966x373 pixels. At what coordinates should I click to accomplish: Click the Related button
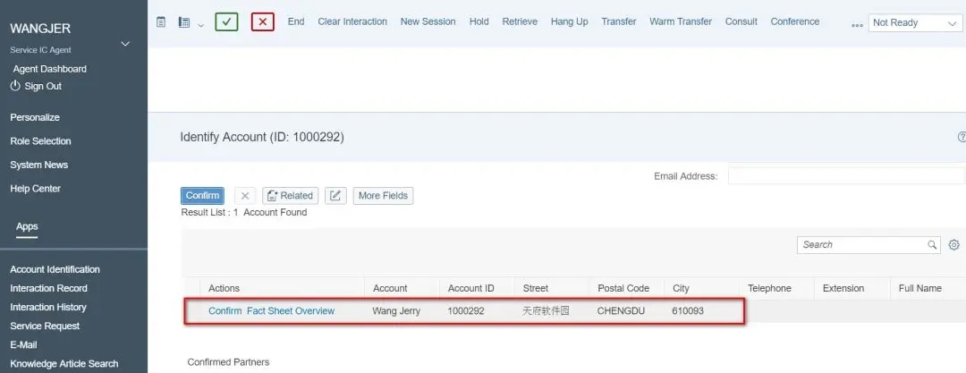pyautogui.click(x=290, y=195)
